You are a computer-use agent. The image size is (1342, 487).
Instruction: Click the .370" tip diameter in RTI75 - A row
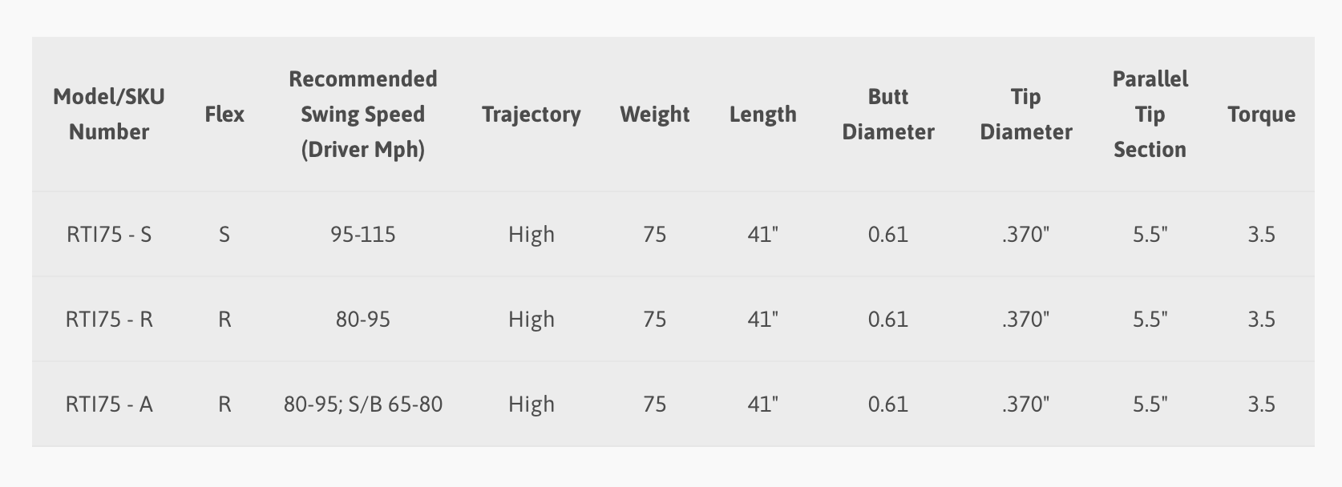(1026, 404)
